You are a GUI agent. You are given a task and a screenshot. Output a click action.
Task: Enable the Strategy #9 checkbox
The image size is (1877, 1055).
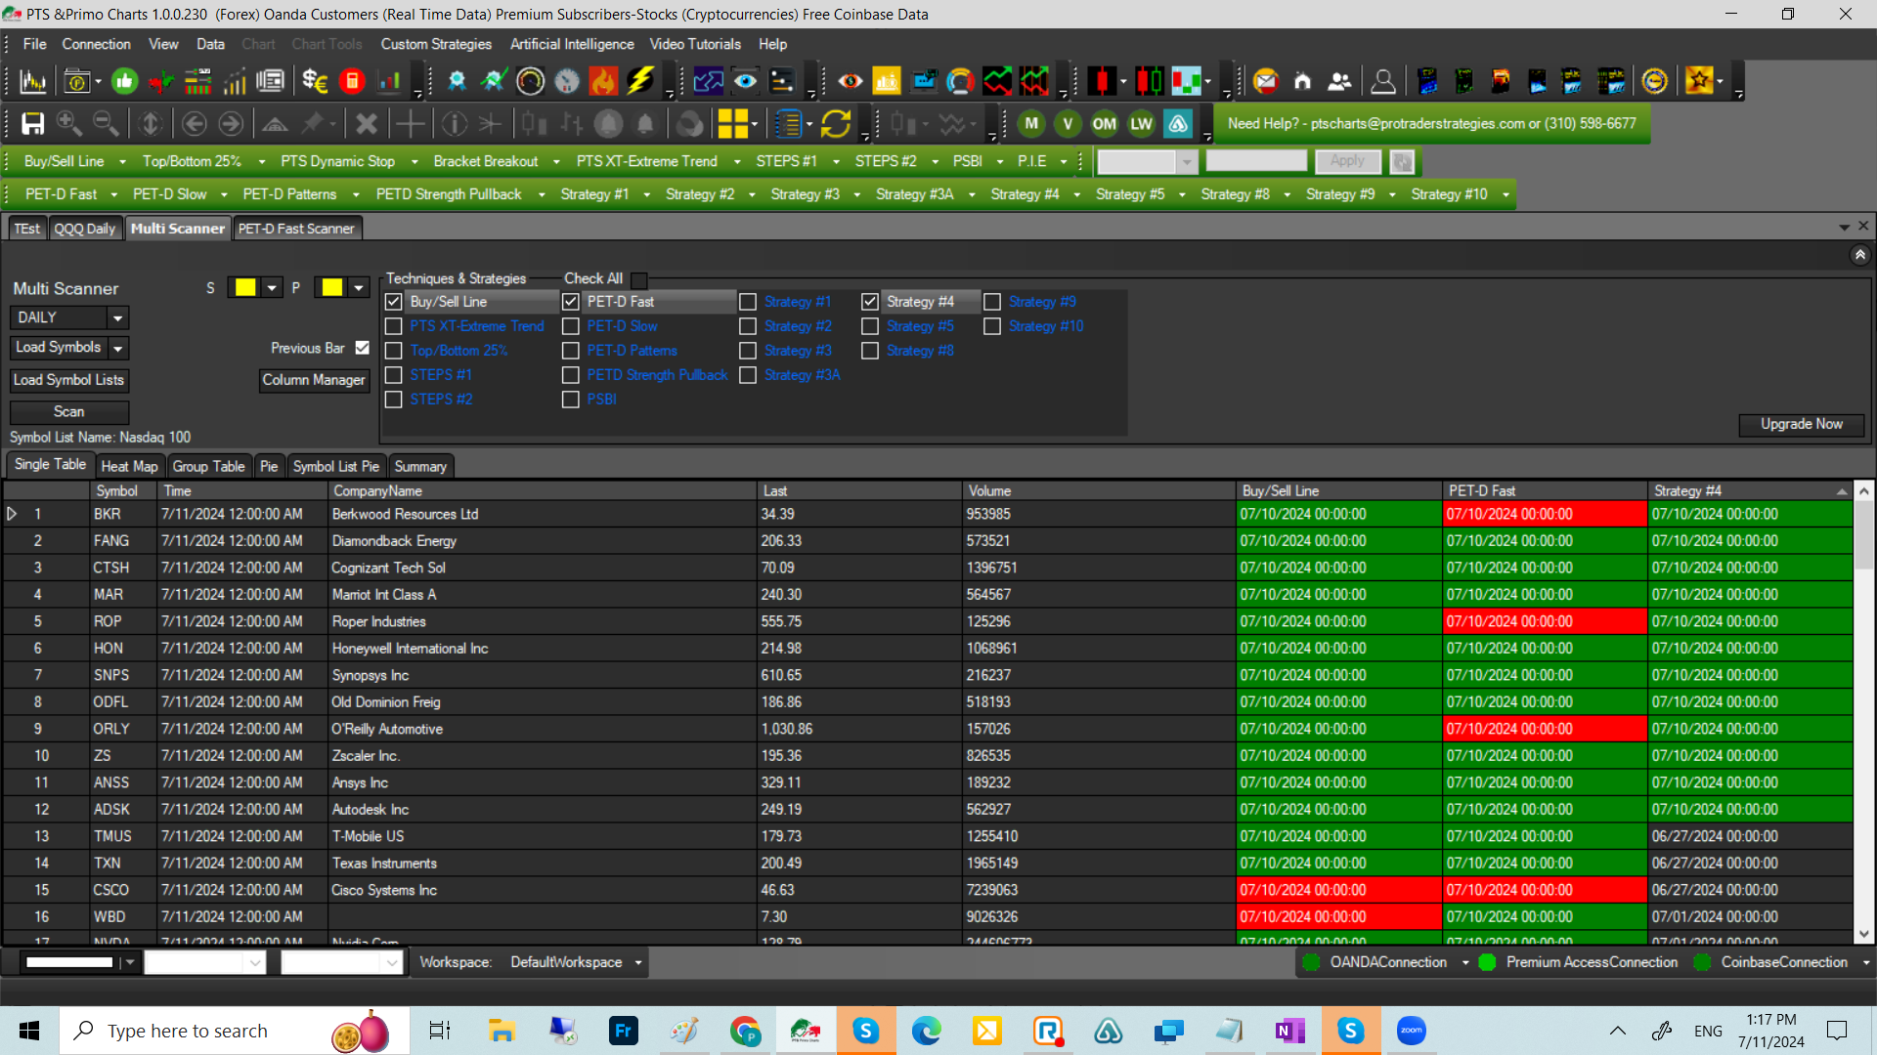(x=992, y=302)
